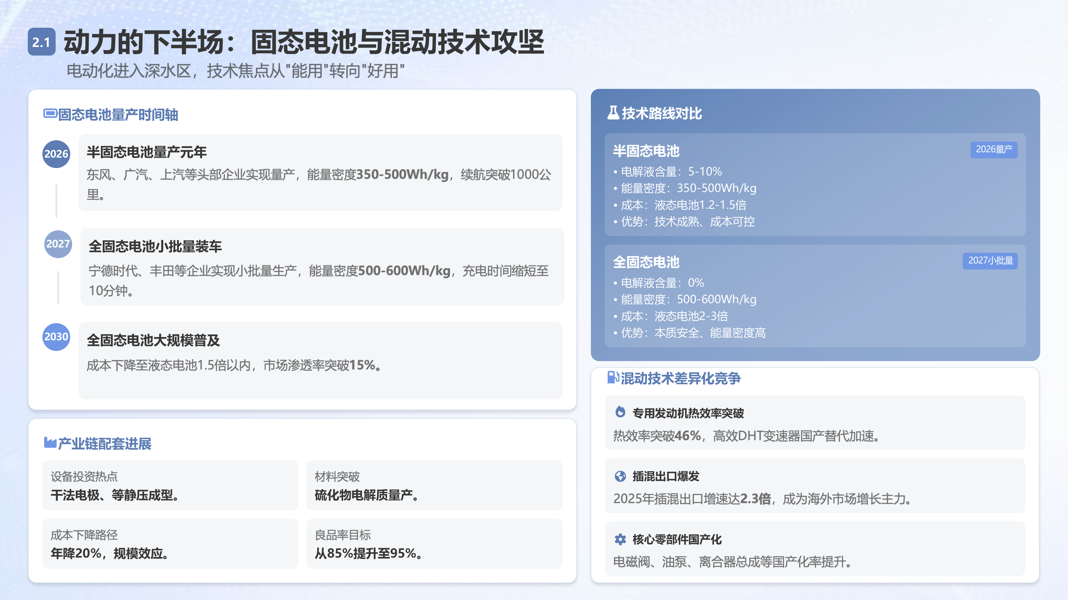Click the label 良品率目标
Viewport: 1068px width, 600px height.
[x=343, y=535]
